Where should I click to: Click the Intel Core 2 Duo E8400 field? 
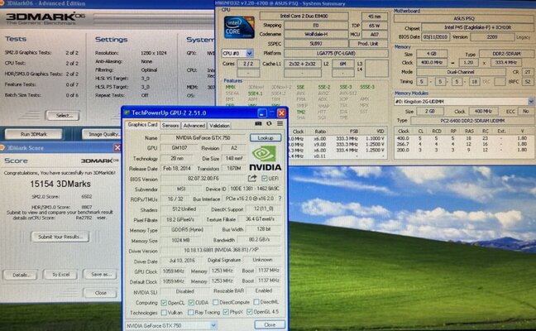coord(304,16)
